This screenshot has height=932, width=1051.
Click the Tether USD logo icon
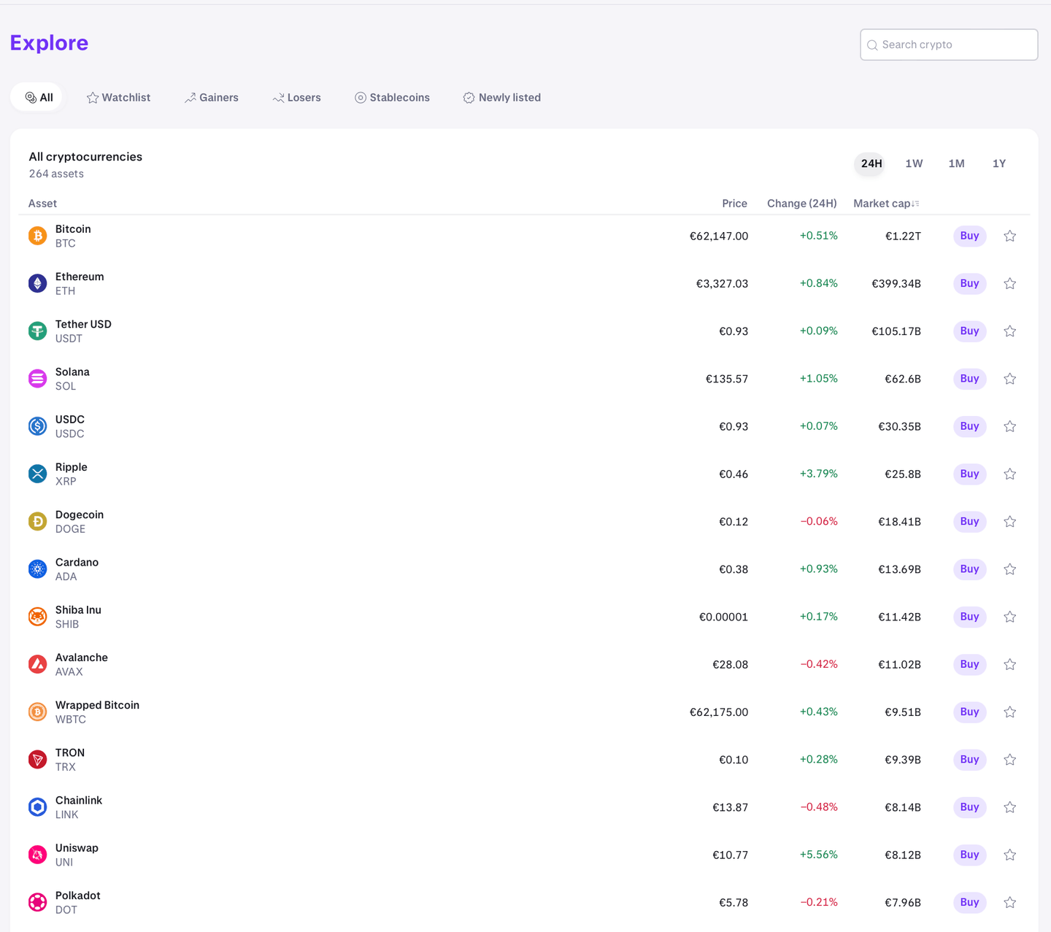click(37, 331)
